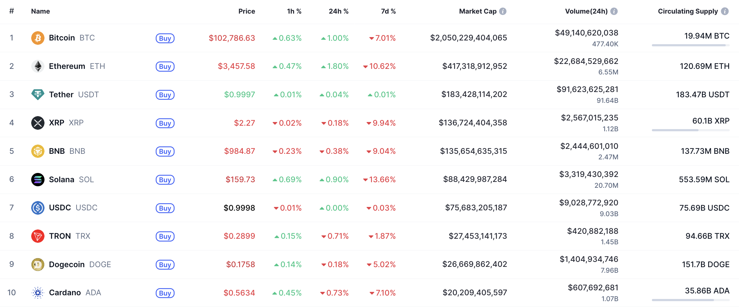Click the Solana logo icon
The width and height of the screenshot is (739, 307).
pos(38,179)
